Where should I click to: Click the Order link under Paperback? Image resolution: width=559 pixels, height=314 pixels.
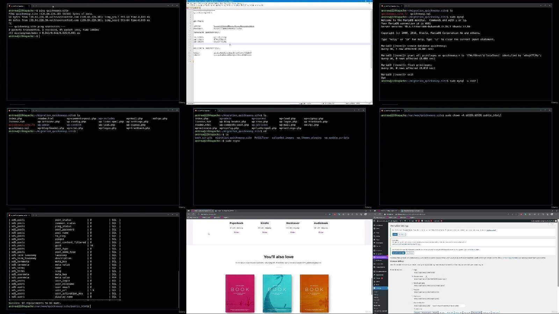click(x=237, y=232)
